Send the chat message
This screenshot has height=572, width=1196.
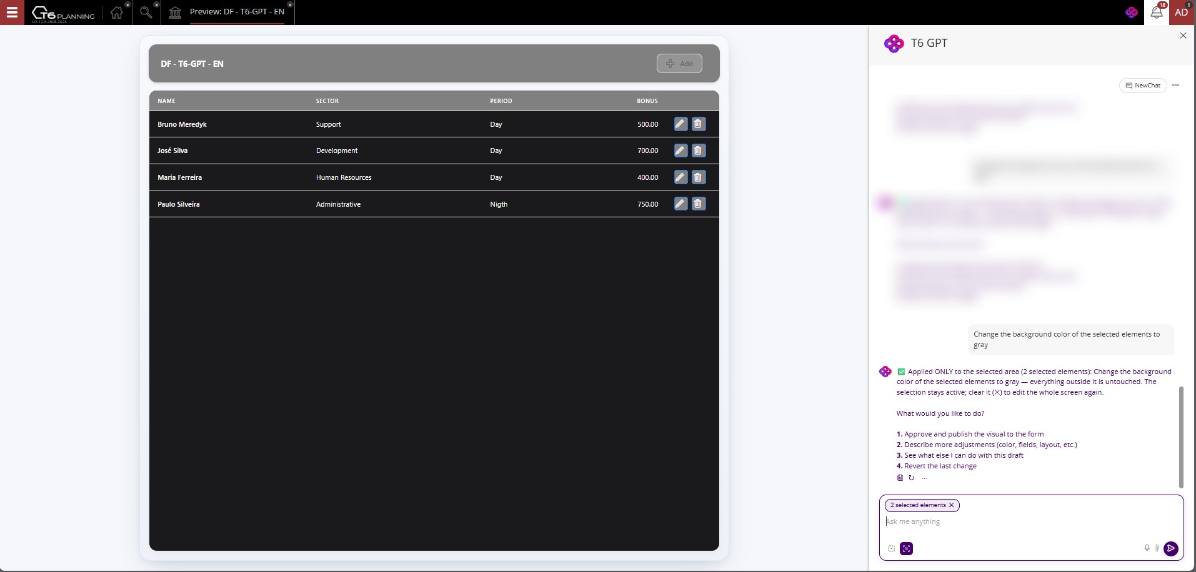[1171, 548]
